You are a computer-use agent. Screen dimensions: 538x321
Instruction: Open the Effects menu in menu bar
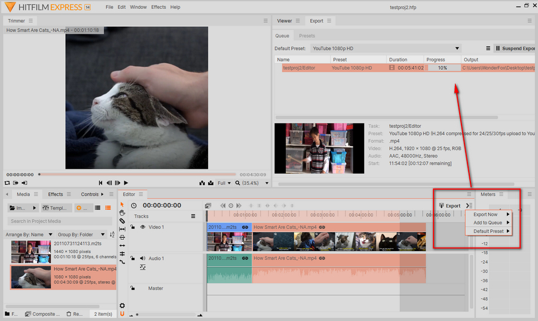click(158, 7)
